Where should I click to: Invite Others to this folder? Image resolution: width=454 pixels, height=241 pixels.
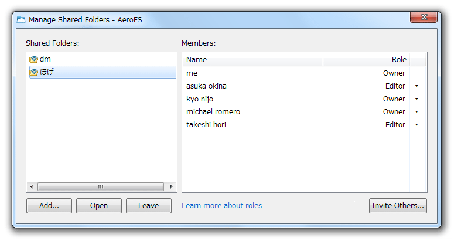tap(398, 206)
